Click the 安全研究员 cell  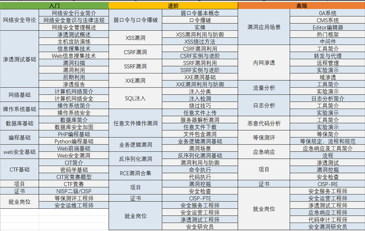tap(200, 227)
